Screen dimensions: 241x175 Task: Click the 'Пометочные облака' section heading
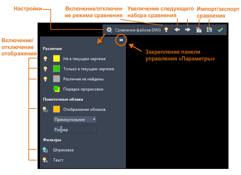63,99
